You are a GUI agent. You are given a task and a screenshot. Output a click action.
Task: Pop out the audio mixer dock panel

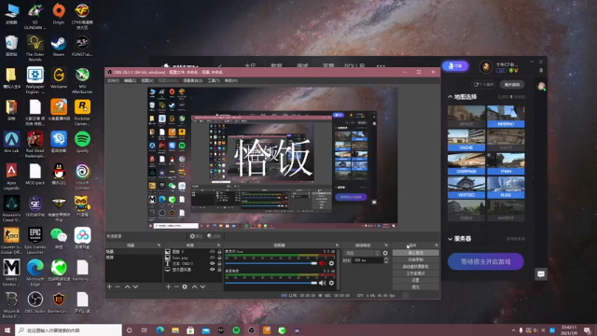pos(337,245)
